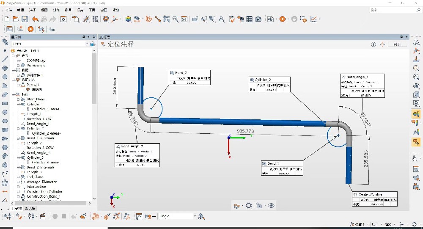Open the 工具 (Tools) menu
Image resolution: width=423 pixels, height=229 pixels.
92,10
